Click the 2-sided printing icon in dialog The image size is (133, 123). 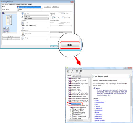point(23,28)
